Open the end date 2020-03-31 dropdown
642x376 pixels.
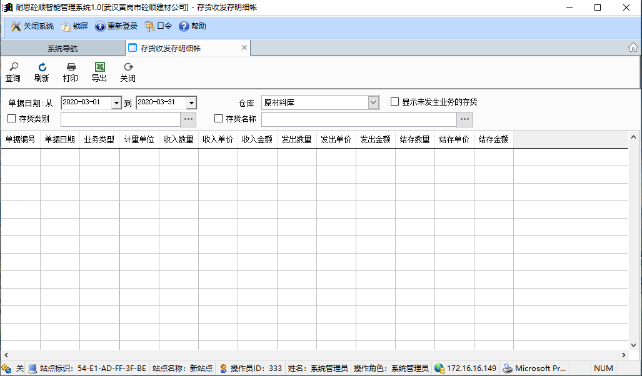pyautogui.click(x=191, y=103)
